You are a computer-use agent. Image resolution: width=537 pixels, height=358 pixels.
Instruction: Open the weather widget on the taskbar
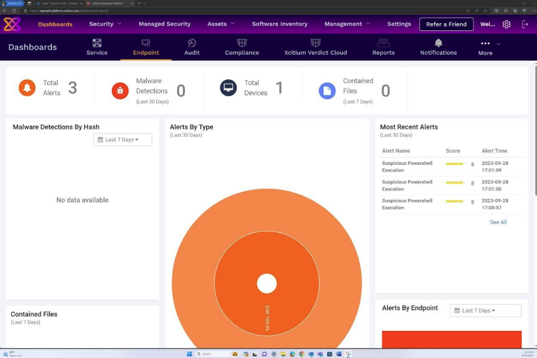(12, 354)
